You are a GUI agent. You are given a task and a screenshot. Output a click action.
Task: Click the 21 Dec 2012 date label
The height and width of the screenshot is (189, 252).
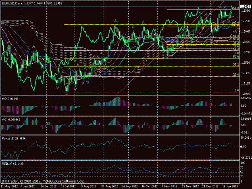click(210, 187)
